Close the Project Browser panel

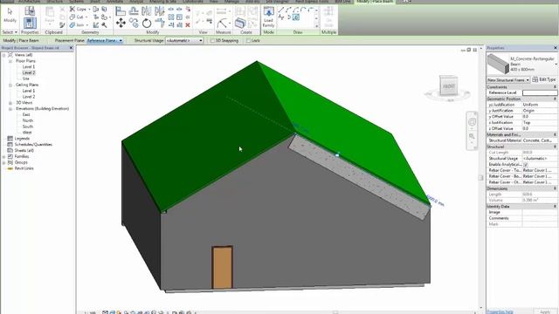(x=71, y=48)
